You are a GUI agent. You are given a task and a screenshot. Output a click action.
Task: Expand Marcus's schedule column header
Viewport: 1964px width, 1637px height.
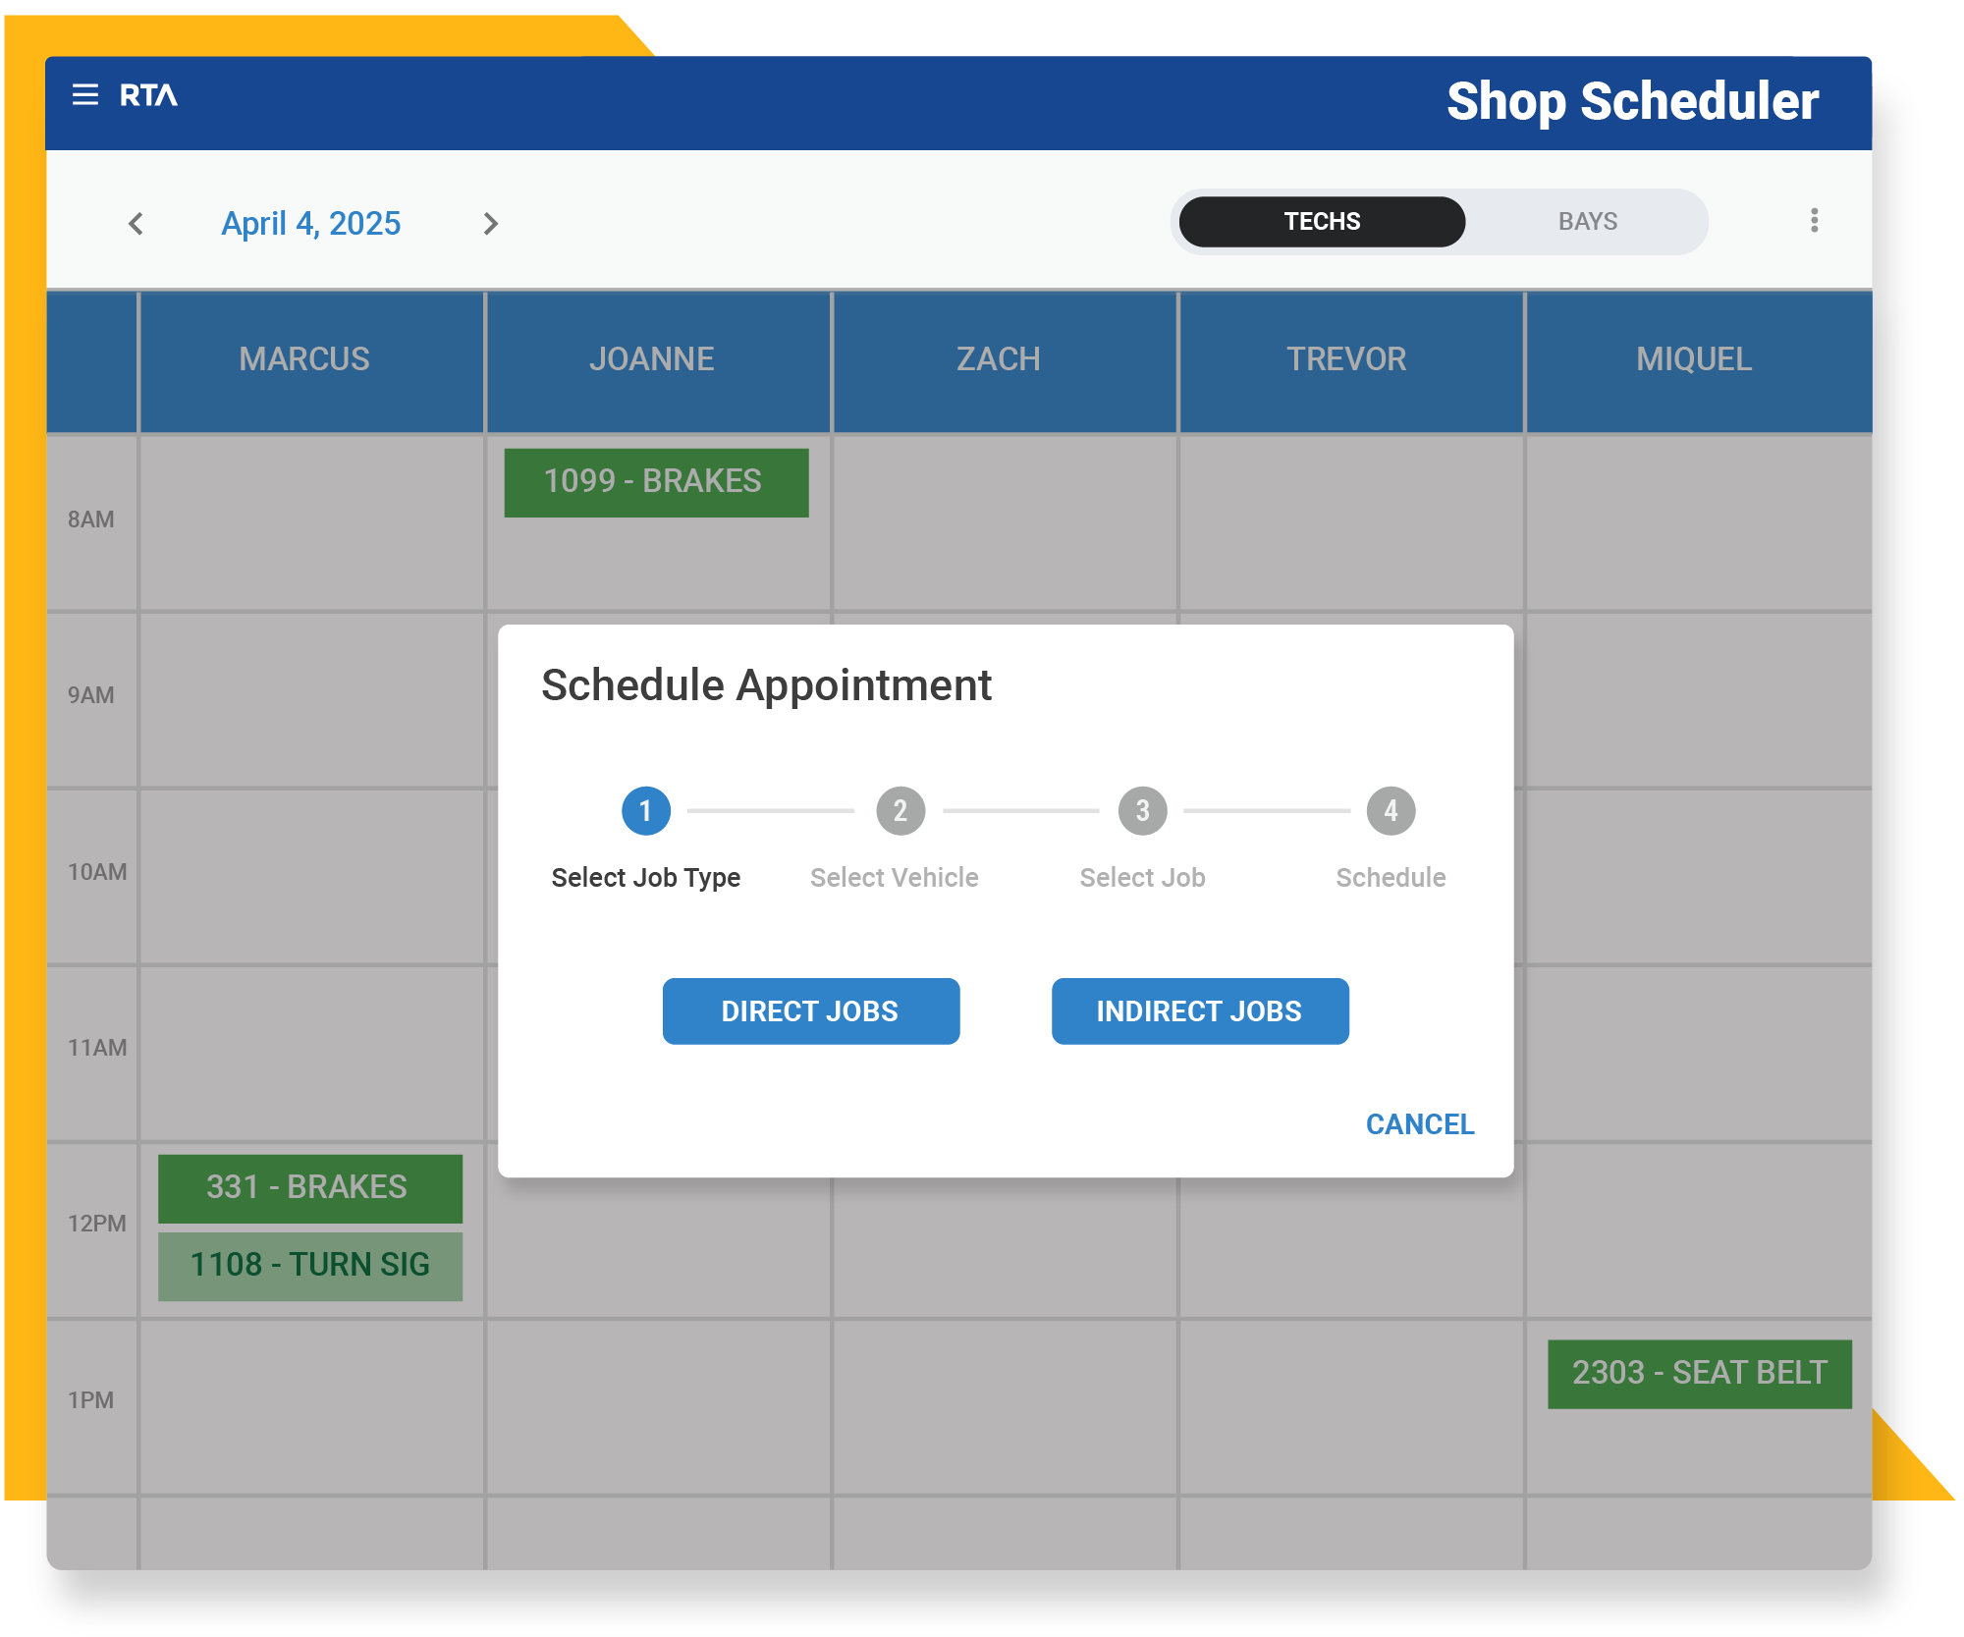(304, 358)
